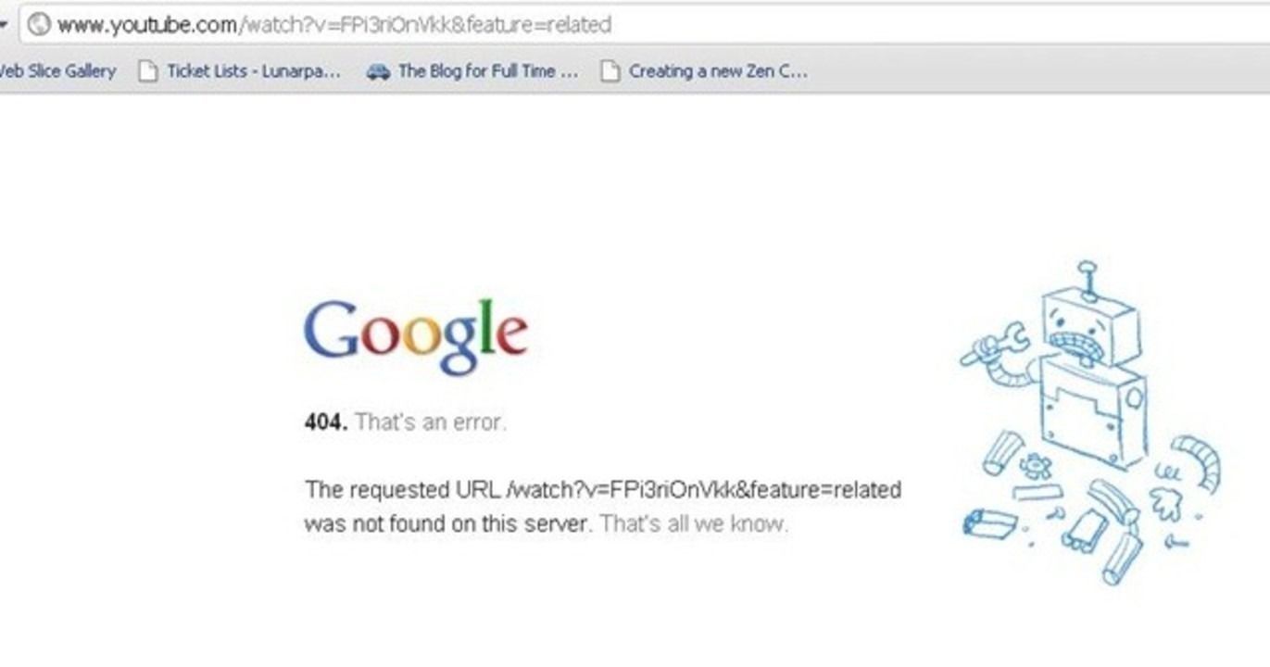The image size is (1270, 667).
Task: Click the requested URL /watch?v= text in message
Action: [x=603, y=489]
